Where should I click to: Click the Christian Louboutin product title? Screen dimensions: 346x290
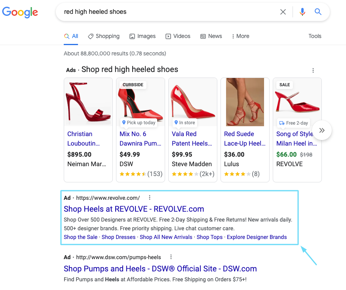[x=84, y=139]
